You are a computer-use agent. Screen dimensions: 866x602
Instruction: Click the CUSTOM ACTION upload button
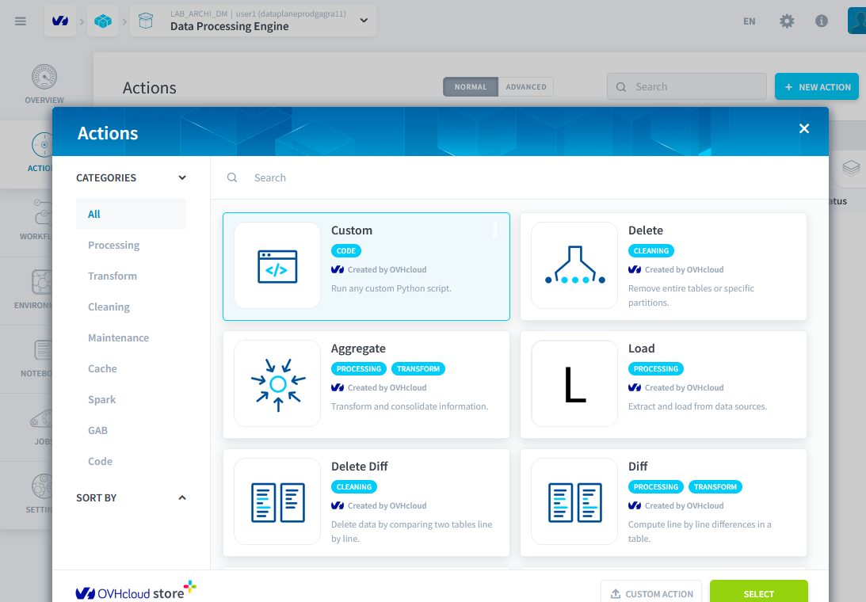pyautogui.click(x=651, y=593)
